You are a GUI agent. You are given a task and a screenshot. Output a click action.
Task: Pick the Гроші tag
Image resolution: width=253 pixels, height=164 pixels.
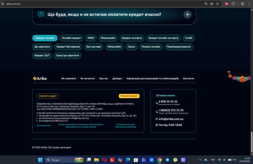(x=131, y=47)
